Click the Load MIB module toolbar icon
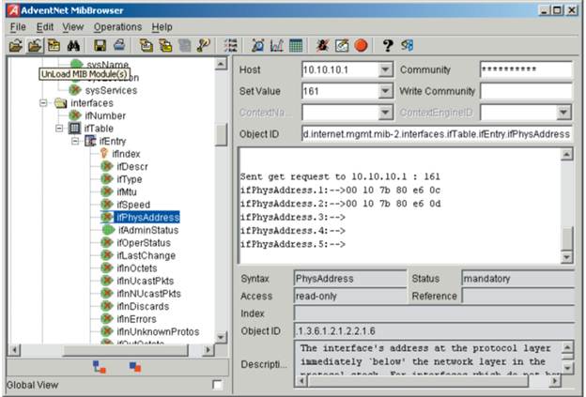 [16, 45]
